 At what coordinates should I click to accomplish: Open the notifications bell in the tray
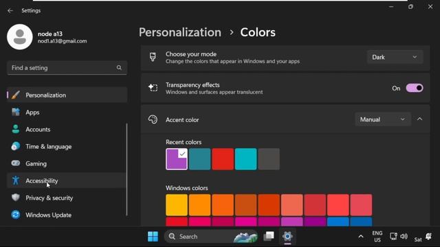click(429, 236)
